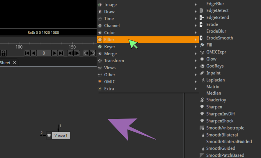Screen dimensions: 261x158
Task: Expand the GMIC node category
Action: [x=109, y=82]
